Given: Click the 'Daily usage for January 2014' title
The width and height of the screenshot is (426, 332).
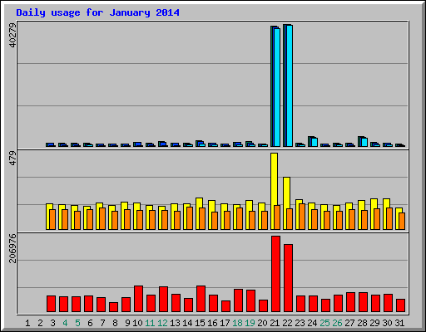Looking at the screenshot, I should (97, 12).
